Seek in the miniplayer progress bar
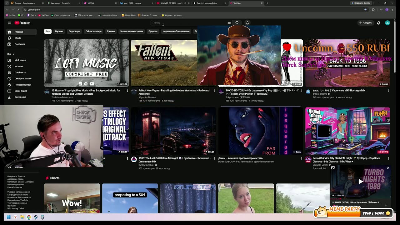Viewport: 400px width, 225px height. tap(361, 198)
